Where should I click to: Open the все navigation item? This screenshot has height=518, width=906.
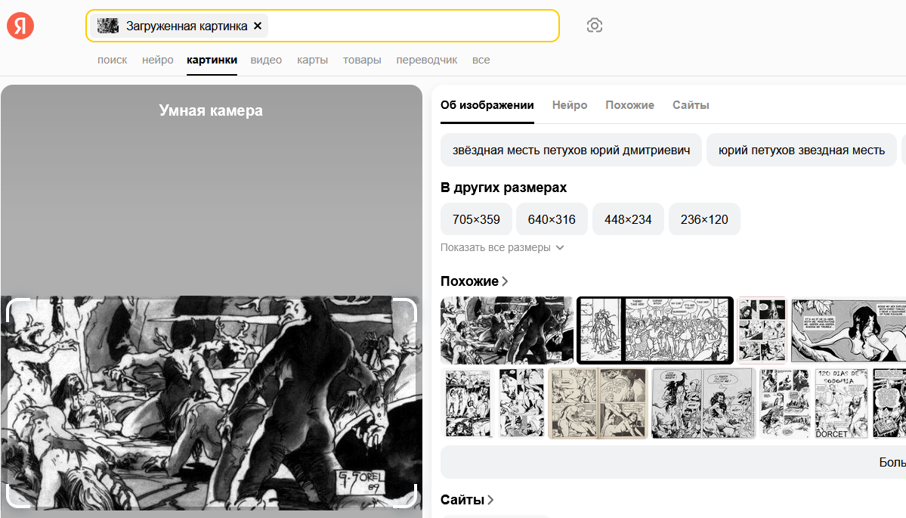point(481,60)
